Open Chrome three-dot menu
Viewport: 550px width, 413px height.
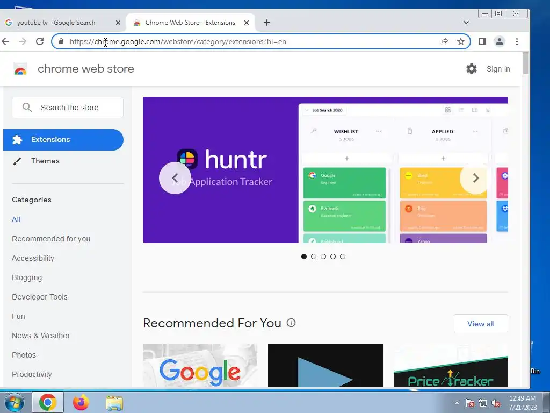[517, 41]
